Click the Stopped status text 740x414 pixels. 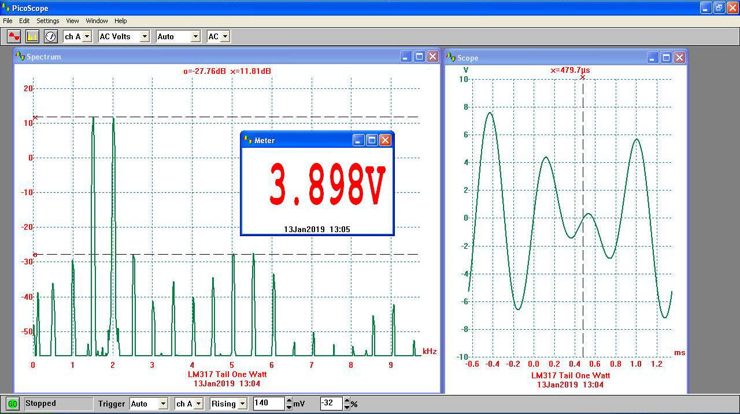coord(41,404)
